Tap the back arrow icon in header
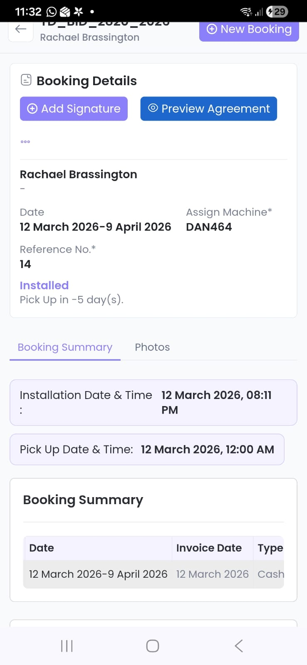 click(x=21, y=29)
